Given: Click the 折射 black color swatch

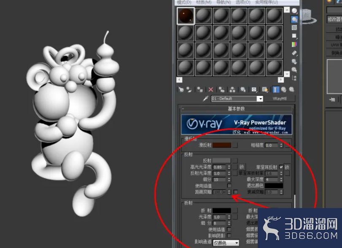Looking at the screenshot, I should 221,211.
